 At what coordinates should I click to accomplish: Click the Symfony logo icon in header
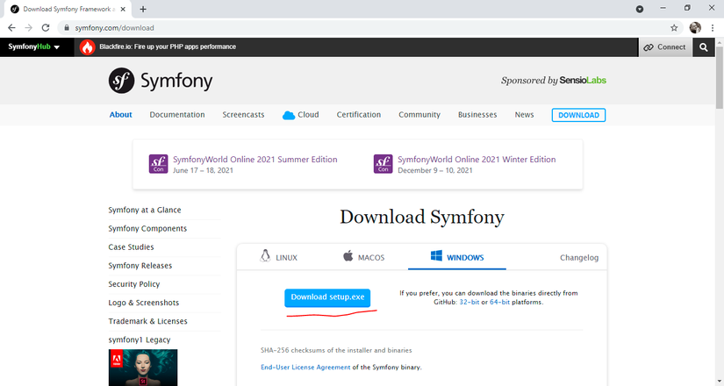121,81
